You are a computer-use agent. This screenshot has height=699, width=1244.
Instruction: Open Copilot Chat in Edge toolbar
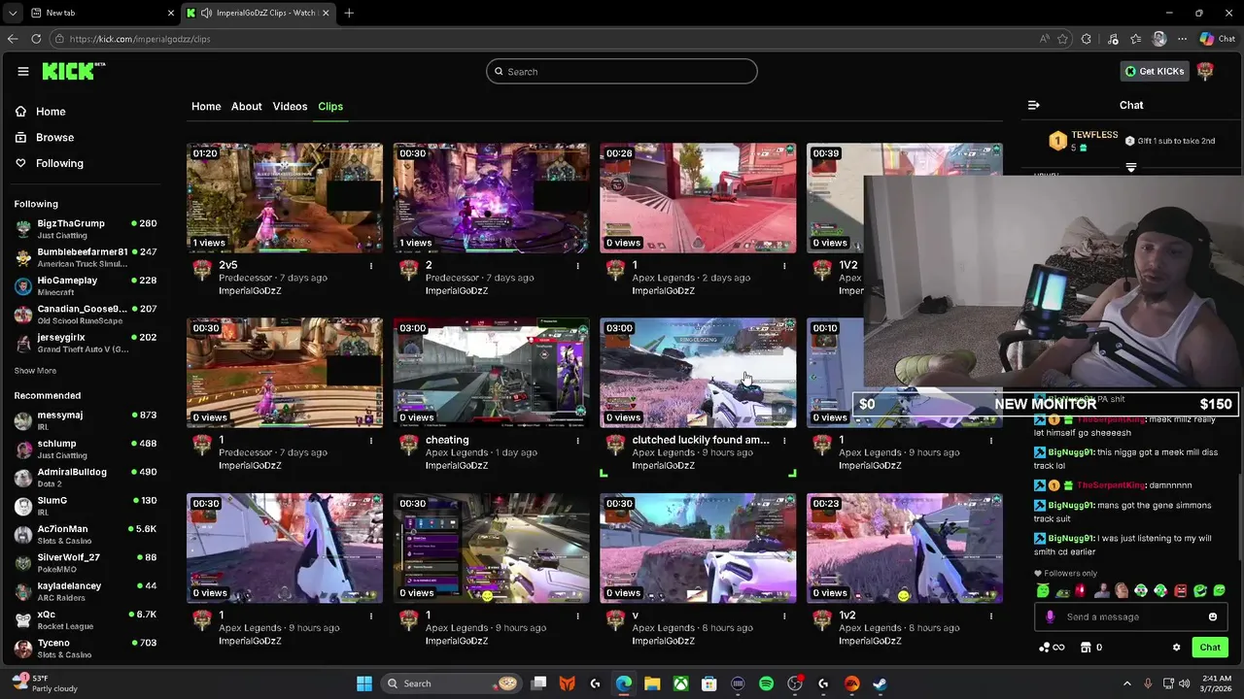(x=1217, y=39)
